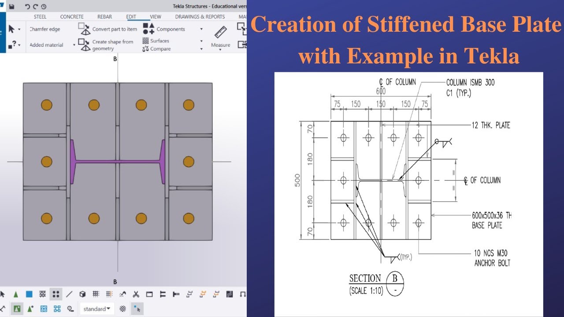Save the model with the disk icon
The image size is (564, 317).
tap(12, 7)
